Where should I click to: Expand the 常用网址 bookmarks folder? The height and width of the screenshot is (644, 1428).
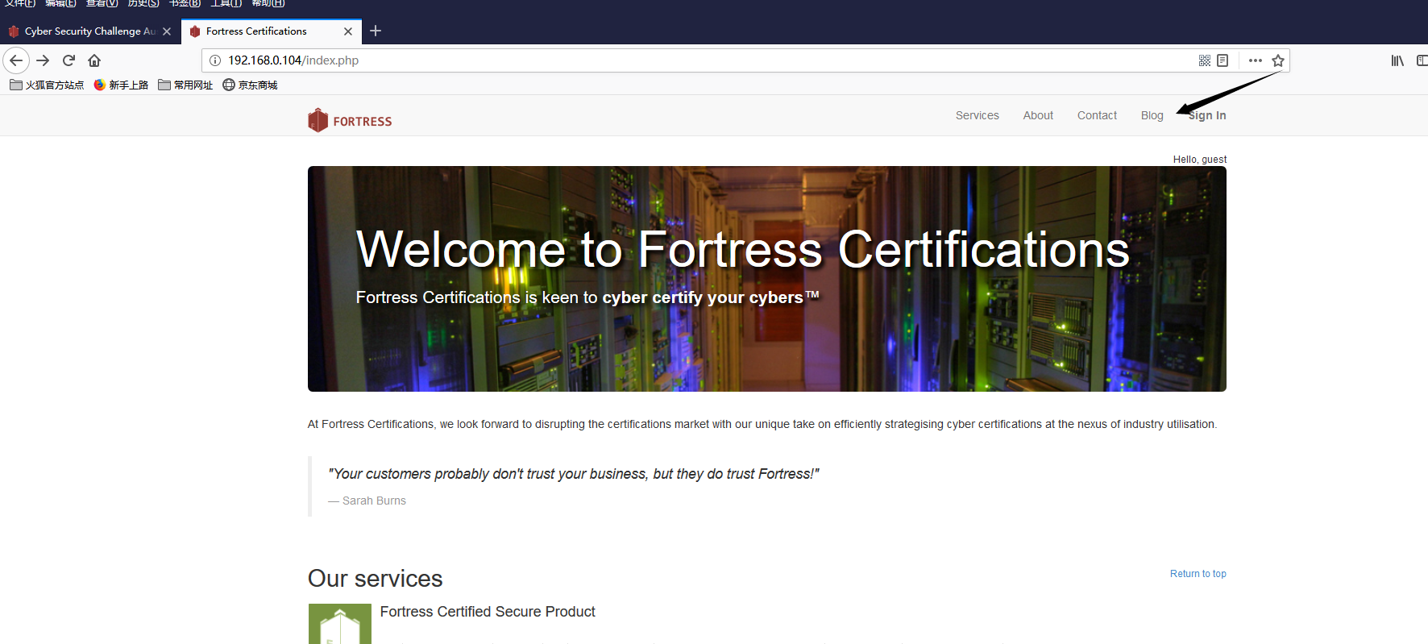(x=185, y=85)
